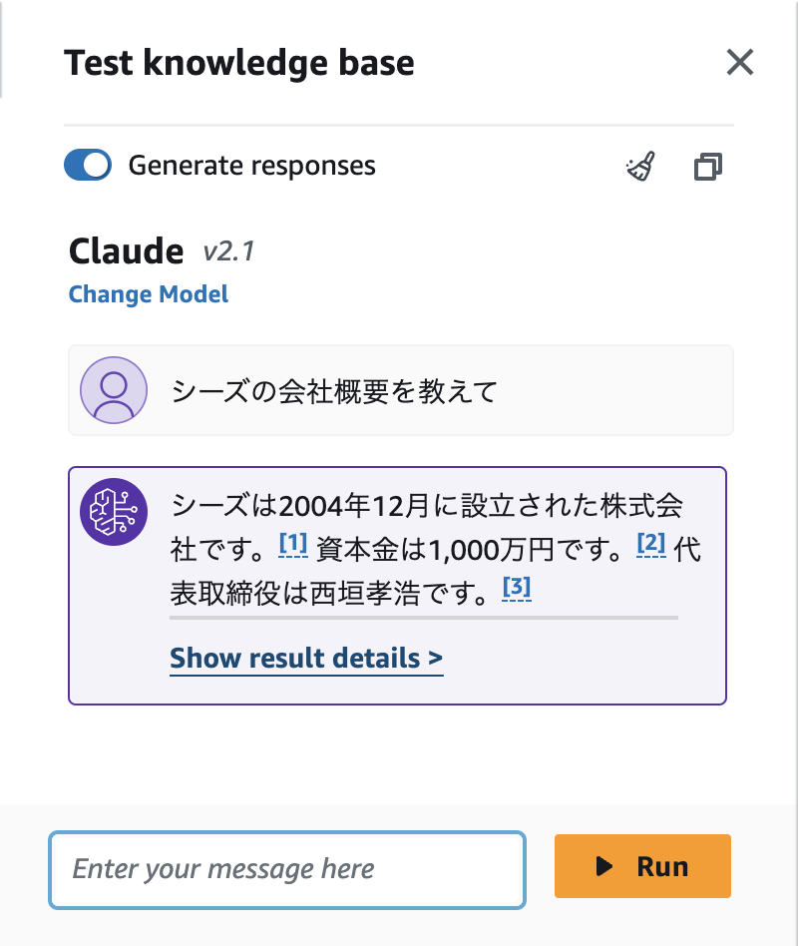Open citation footnote [1]
Screen dimensions: 798x946
click(293, 544)
